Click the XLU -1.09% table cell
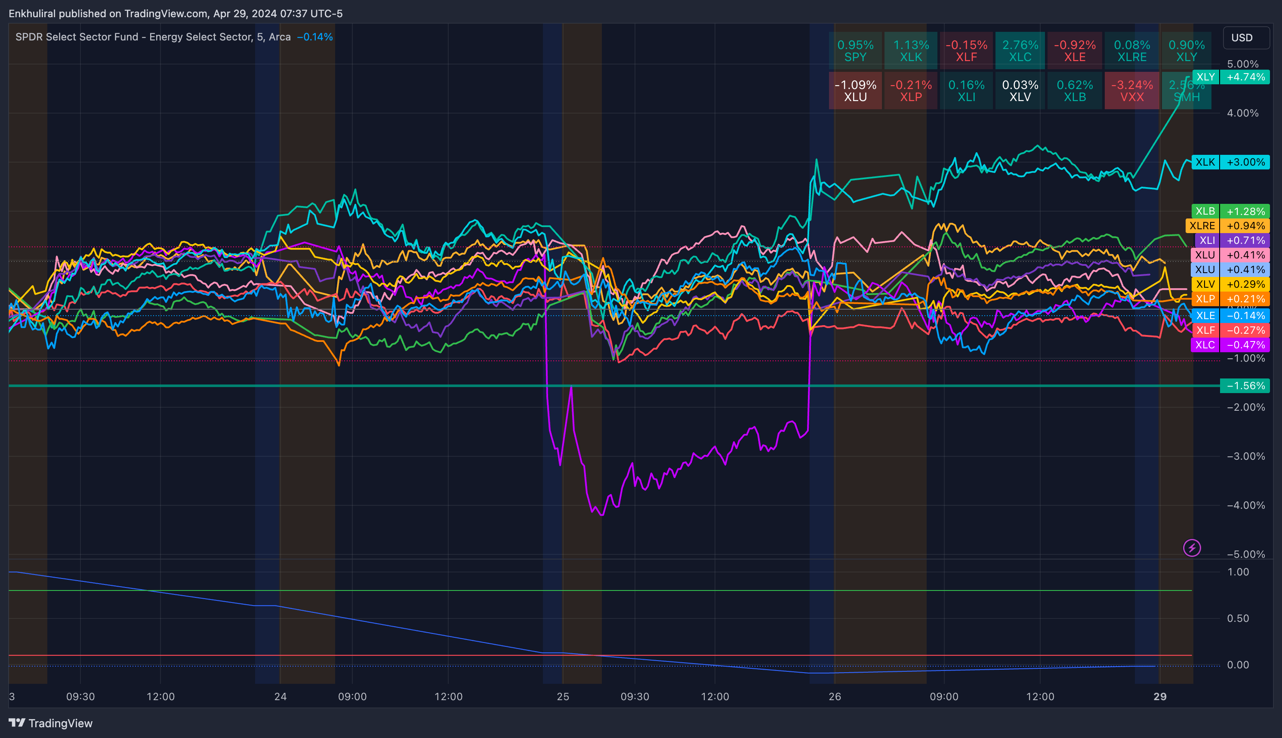This screenshot has height=738, width=1282. click(x=855, y=91)
